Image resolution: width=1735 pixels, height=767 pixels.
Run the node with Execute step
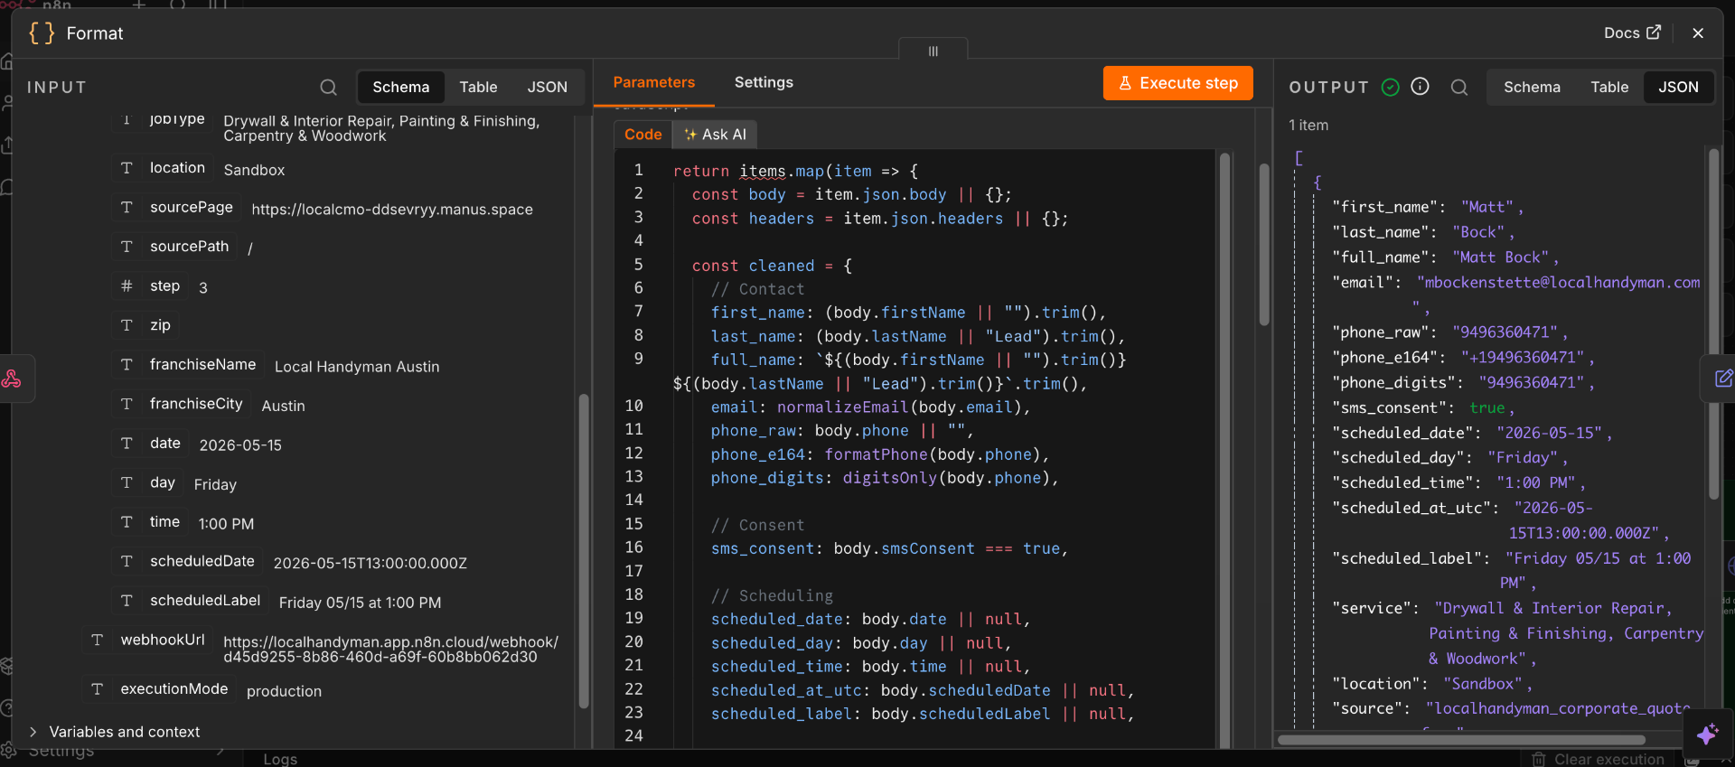(x=1178, y=83)
